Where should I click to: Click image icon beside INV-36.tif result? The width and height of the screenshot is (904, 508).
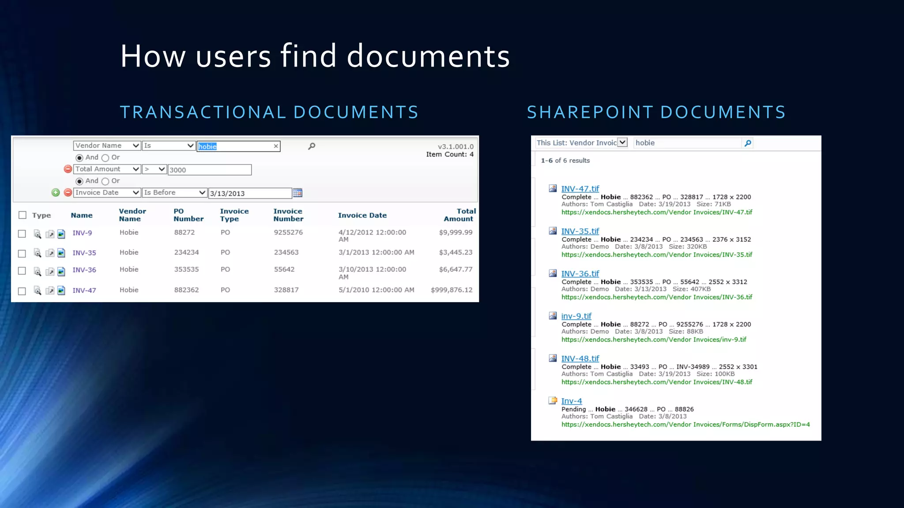pyautogui.click(x=553, y=273)
